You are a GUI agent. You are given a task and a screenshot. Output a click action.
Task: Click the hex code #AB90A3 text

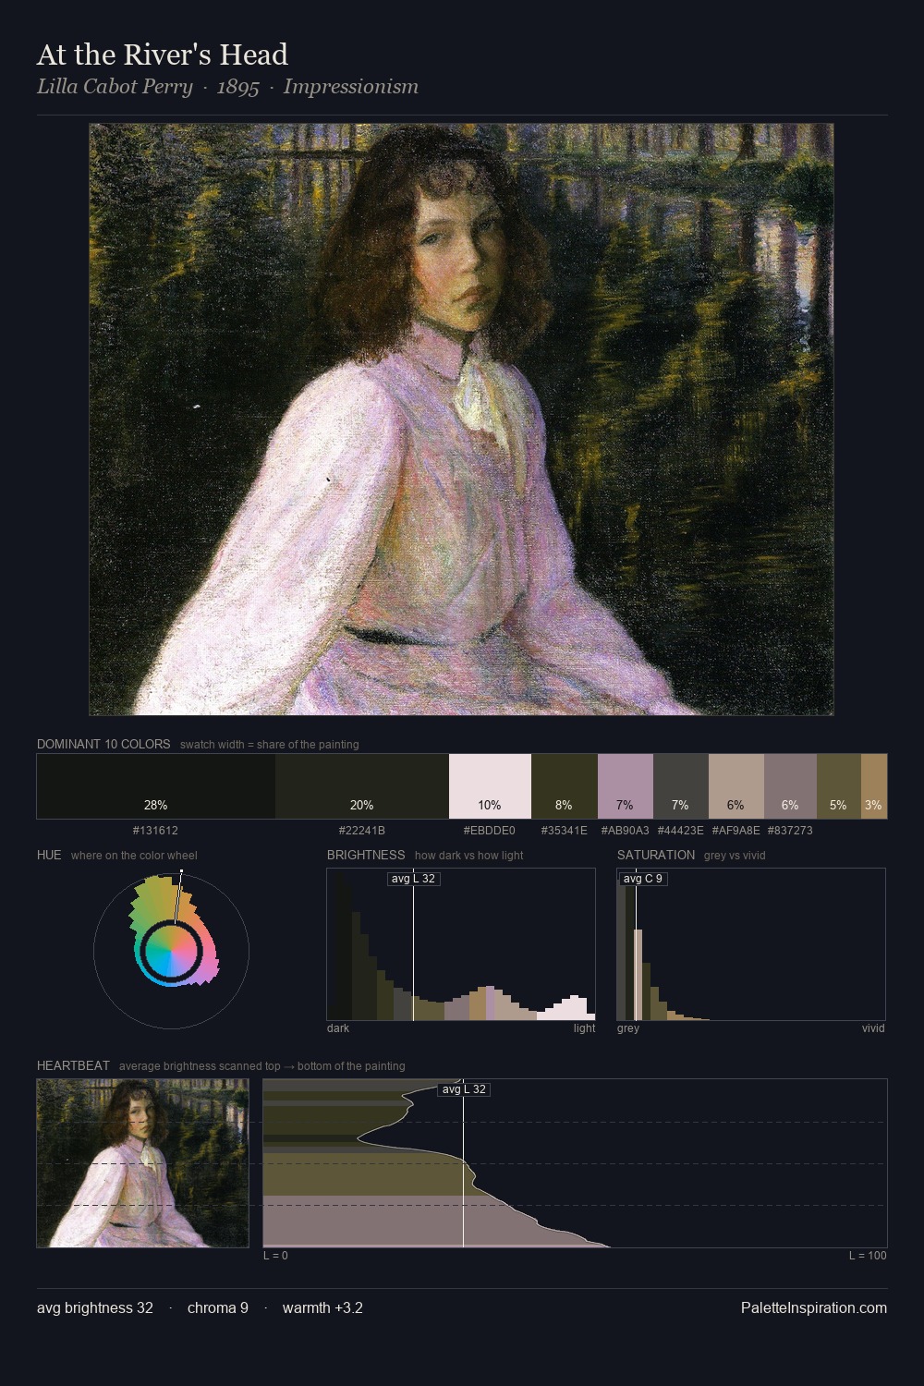point(626,831)
